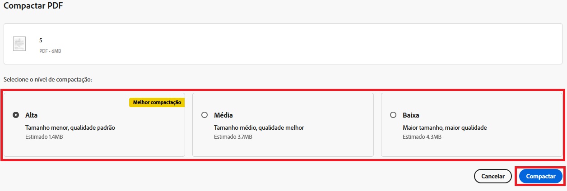Choose the Média radio button
The width and height of the screenshot is (567, 191).
tap(205, 115)
